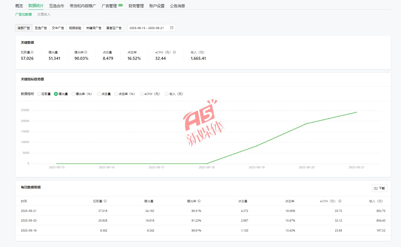
Task: Select the 拉取量 radio button in trend chart
Action: point(39,94)
